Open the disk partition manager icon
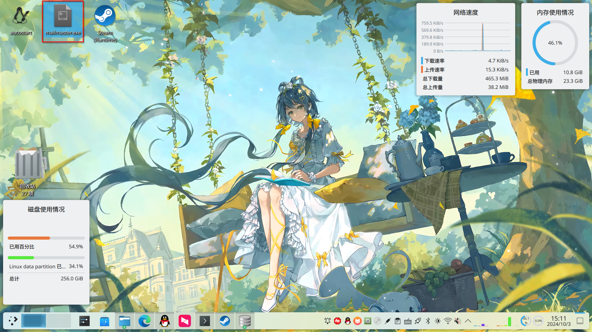Image resolution: width=592 pixels, height=332 pixels. pos(245,321)
